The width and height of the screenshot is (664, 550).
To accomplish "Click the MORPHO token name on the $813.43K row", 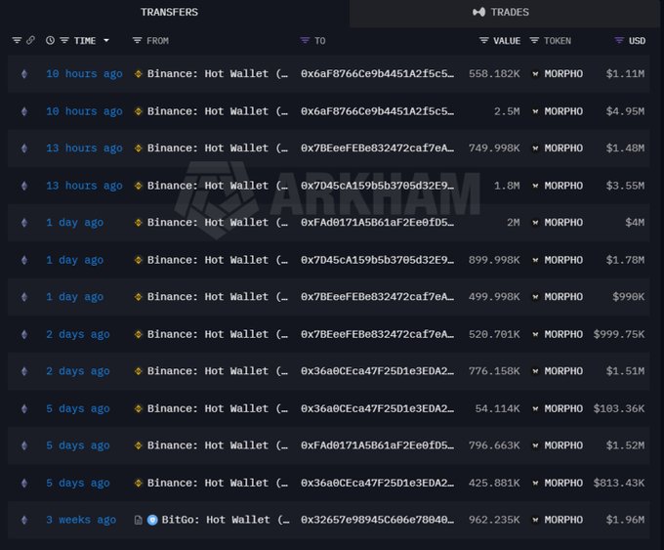I will (x=563, y=483).
